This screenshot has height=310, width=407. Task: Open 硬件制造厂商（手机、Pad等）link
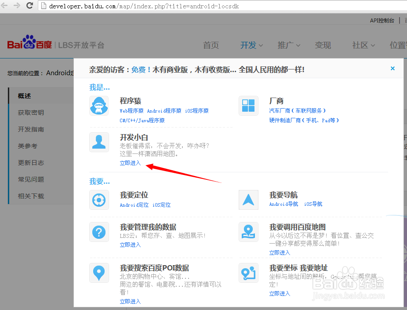coord(304,120)
